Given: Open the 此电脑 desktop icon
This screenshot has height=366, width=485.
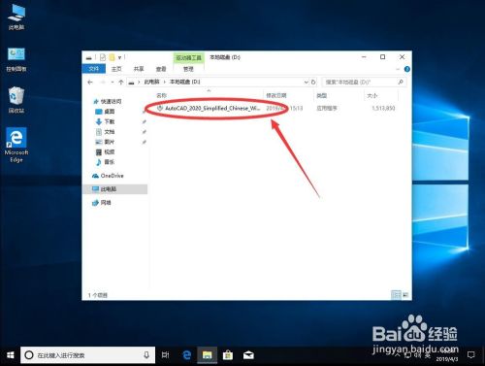Looking at the screenshot, I should click(16, 17).
